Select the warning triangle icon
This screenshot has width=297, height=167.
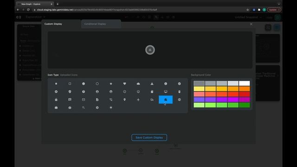pos(152,83)
